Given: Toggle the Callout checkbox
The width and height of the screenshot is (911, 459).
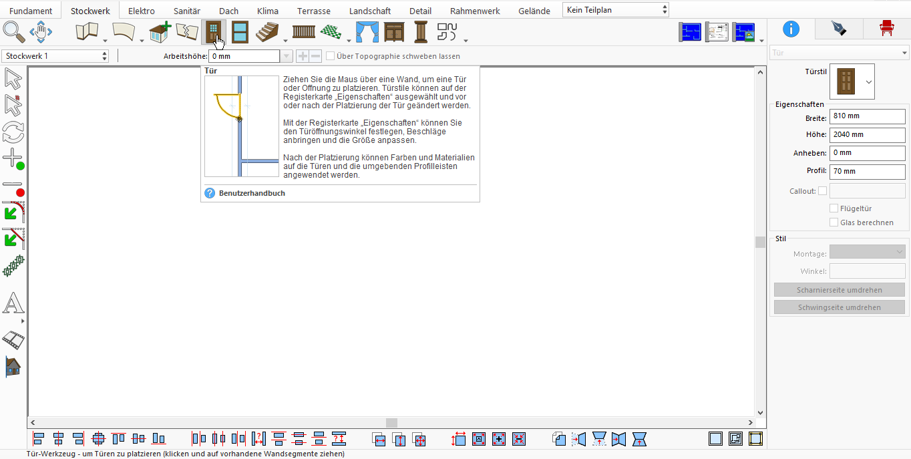Looking at the screenshot, I should 822,191.
